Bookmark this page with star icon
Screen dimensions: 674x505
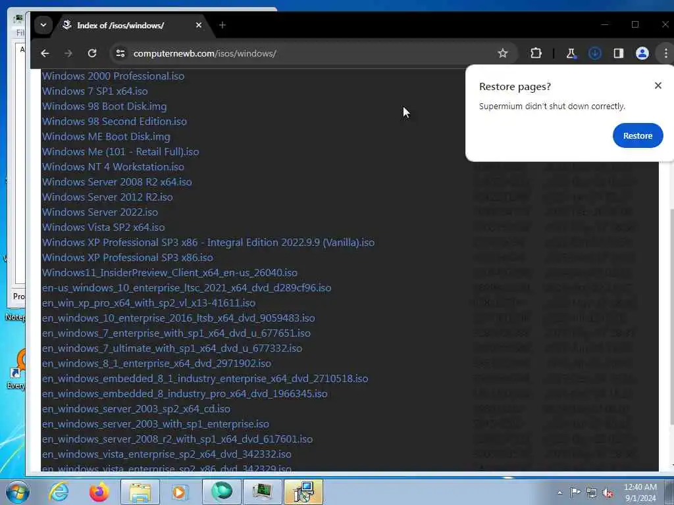502,53
